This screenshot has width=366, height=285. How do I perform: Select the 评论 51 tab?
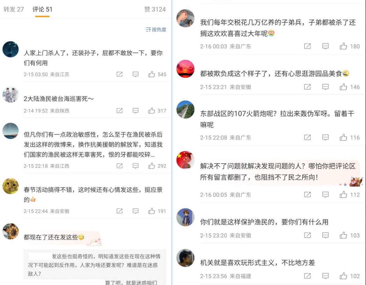click(x=42, y=9)
